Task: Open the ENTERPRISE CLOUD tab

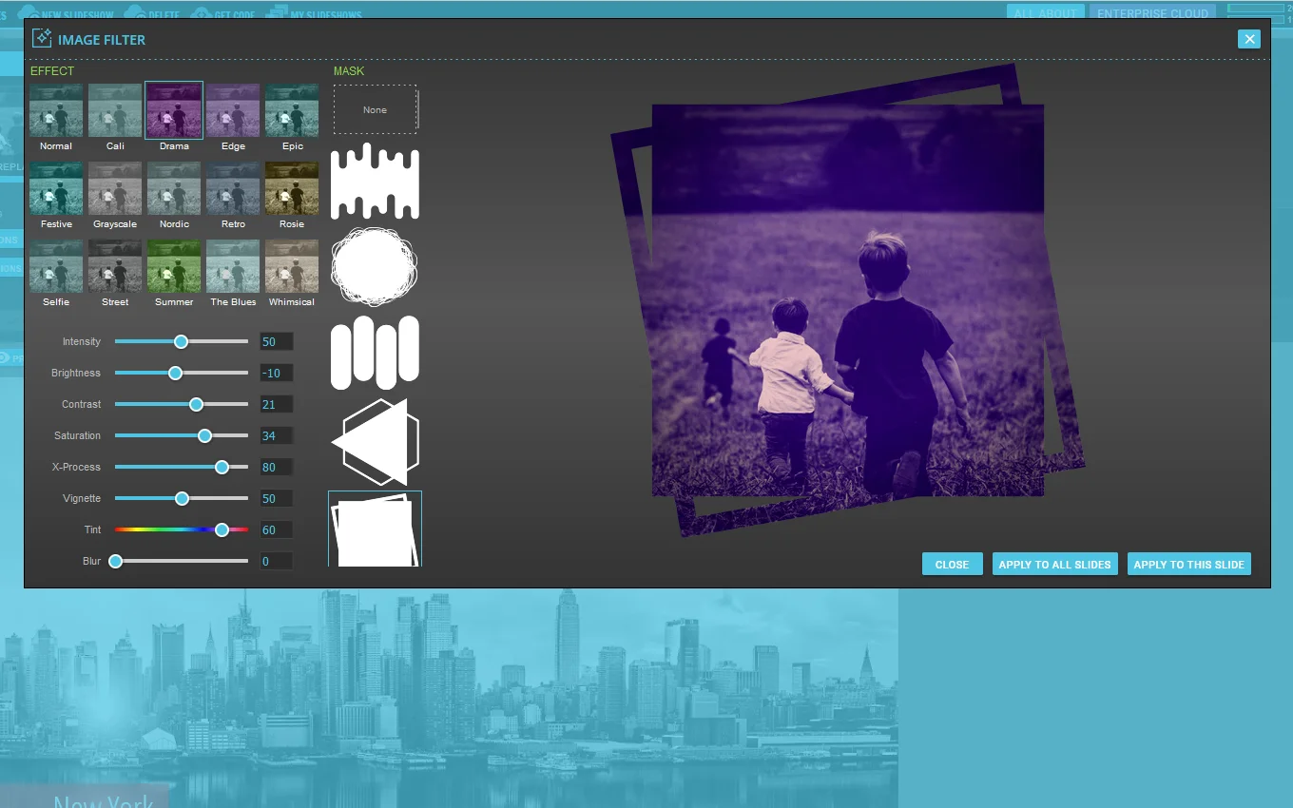Action: (x=1153, y=13)
